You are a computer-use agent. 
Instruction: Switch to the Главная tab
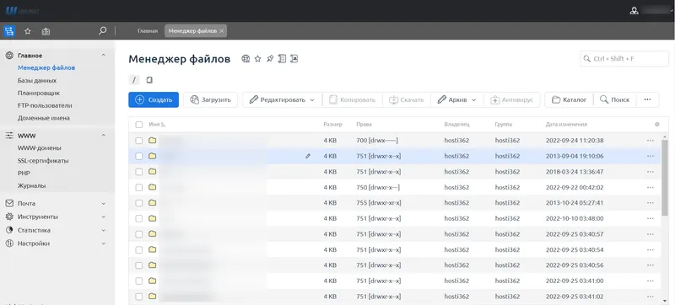pos(147,31)
